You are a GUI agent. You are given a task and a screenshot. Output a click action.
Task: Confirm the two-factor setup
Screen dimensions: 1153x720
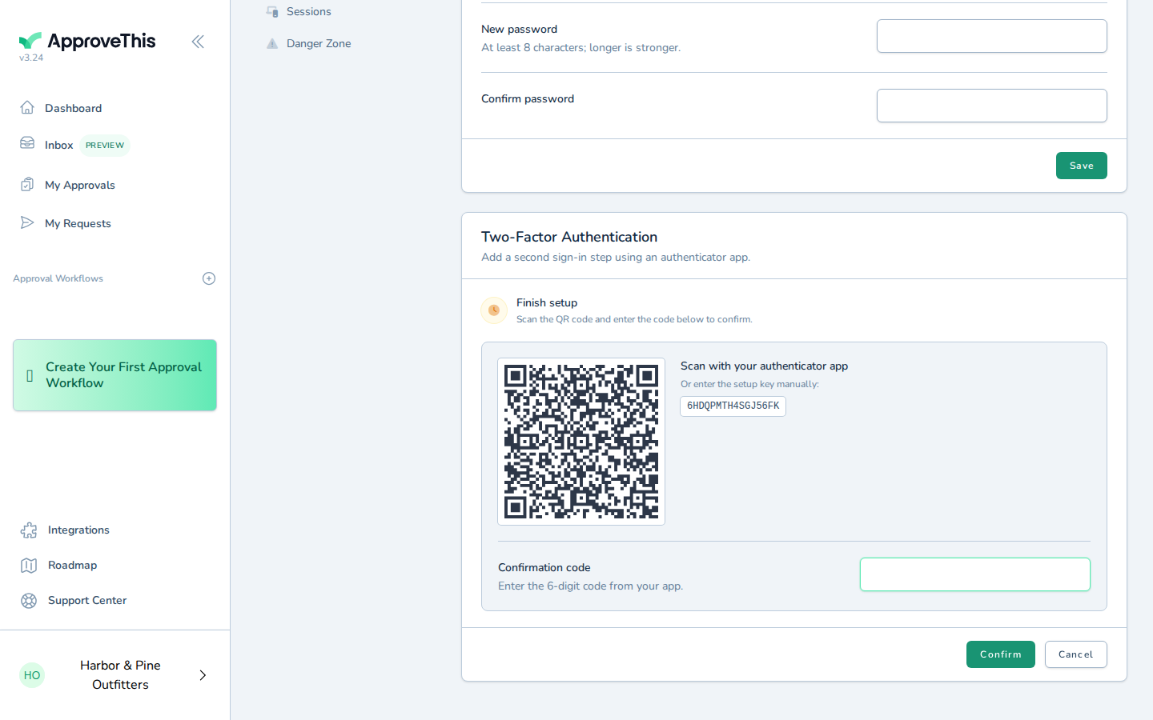[x=1000, y=654]
